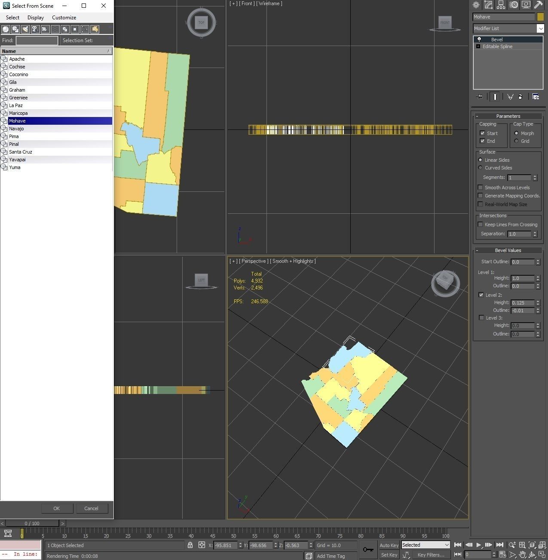Open Configure Modifier Sets icon

536,97
